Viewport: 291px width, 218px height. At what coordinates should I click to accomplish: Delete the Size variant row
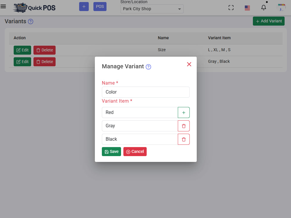[45, 50]
